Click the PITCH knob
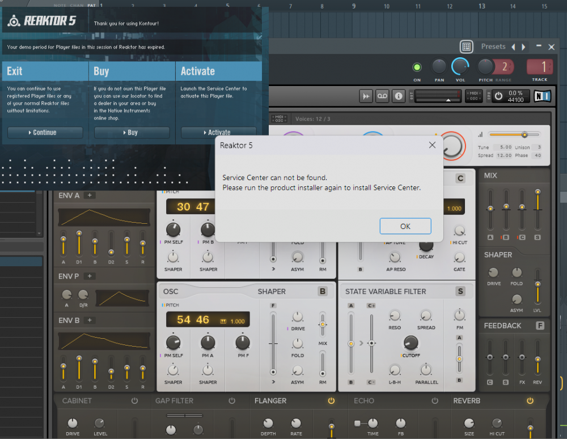567x439 pixels. point(485,67)
